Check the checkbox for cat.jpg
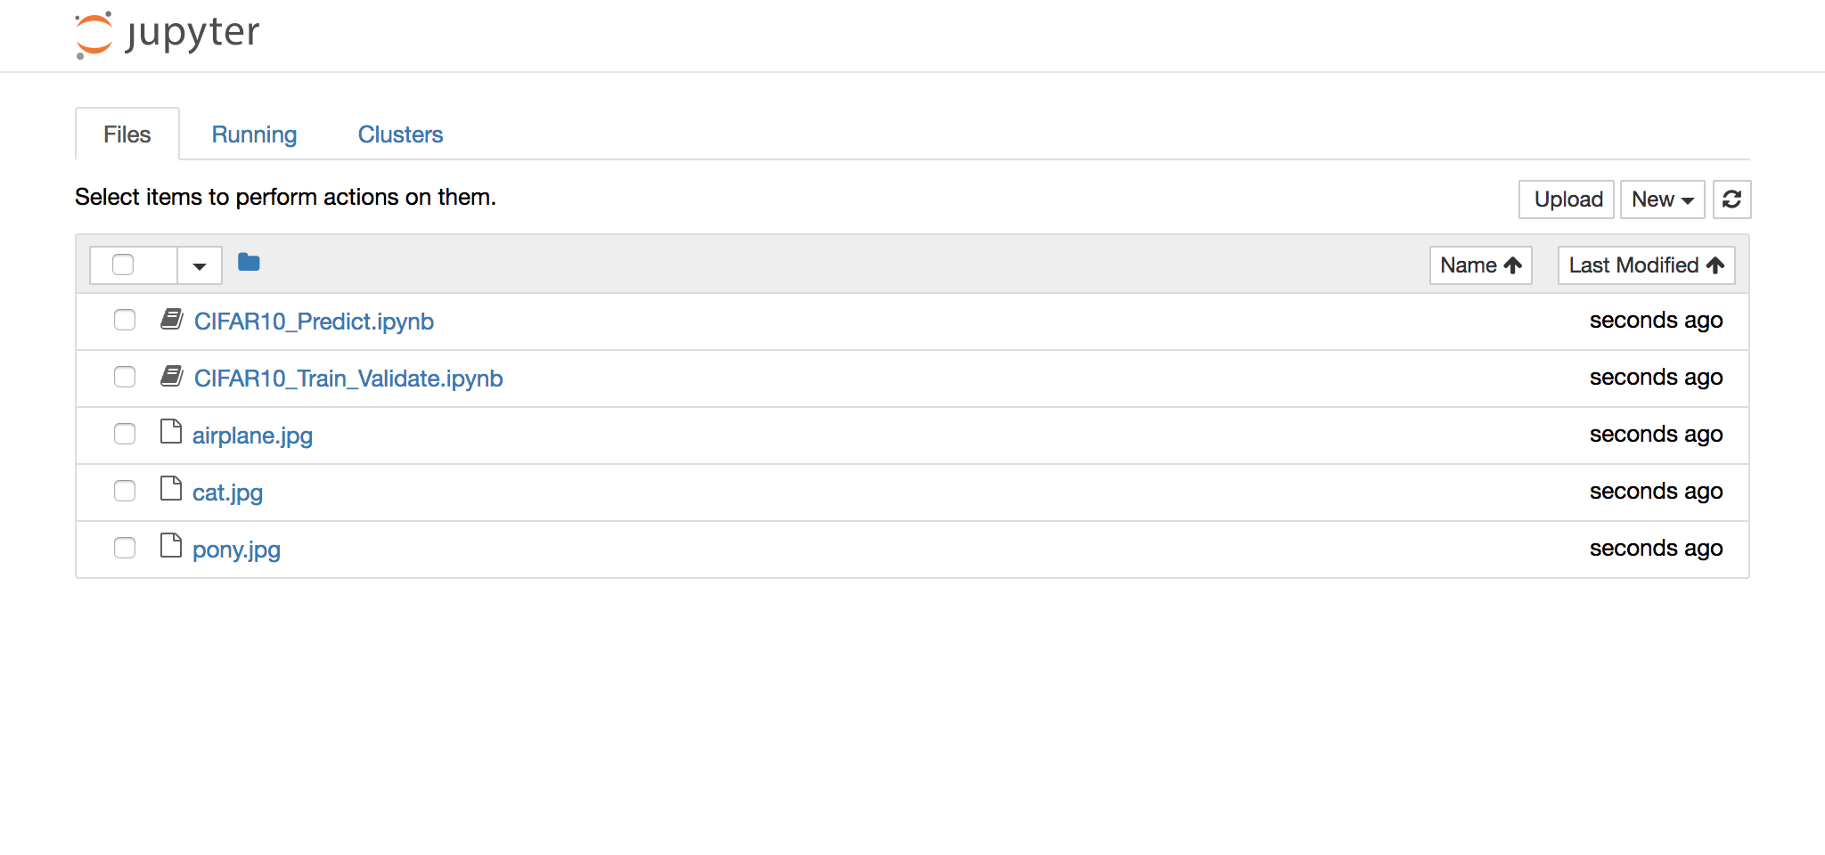Screen dimensions: 1825x855 124,491
